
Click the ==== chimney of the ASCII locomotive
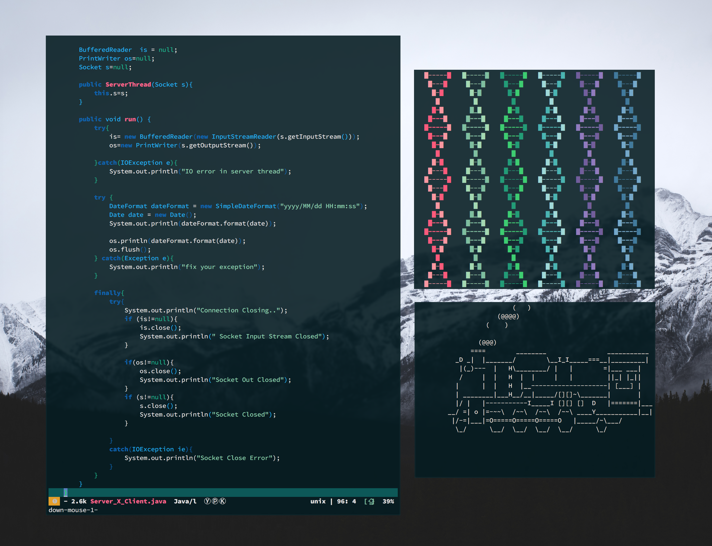coord(478,351)
